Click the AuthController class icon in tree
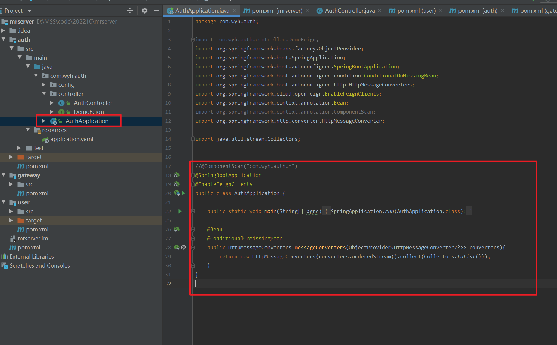 (61, 103)
